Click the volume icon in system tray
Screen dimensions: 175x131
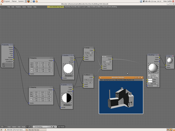[x=146, y=1]
